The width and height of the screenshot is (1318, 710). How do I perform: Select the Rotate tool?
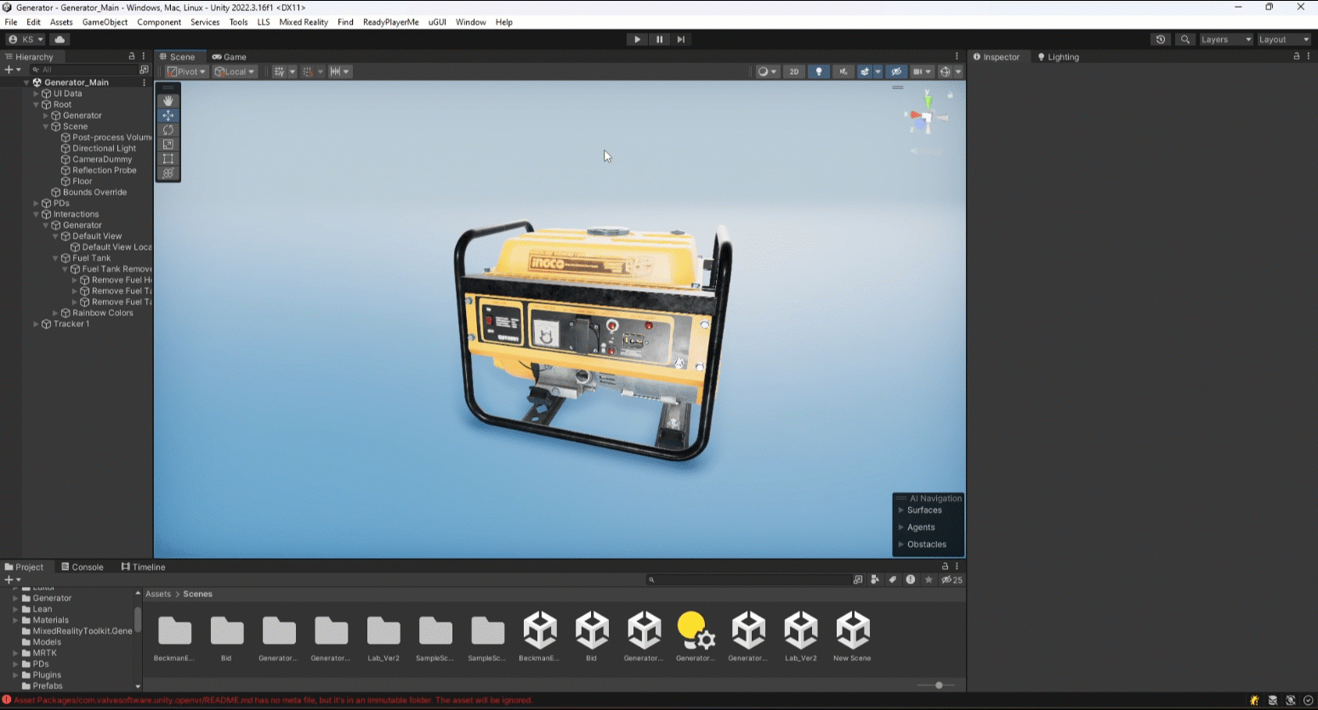168,130
